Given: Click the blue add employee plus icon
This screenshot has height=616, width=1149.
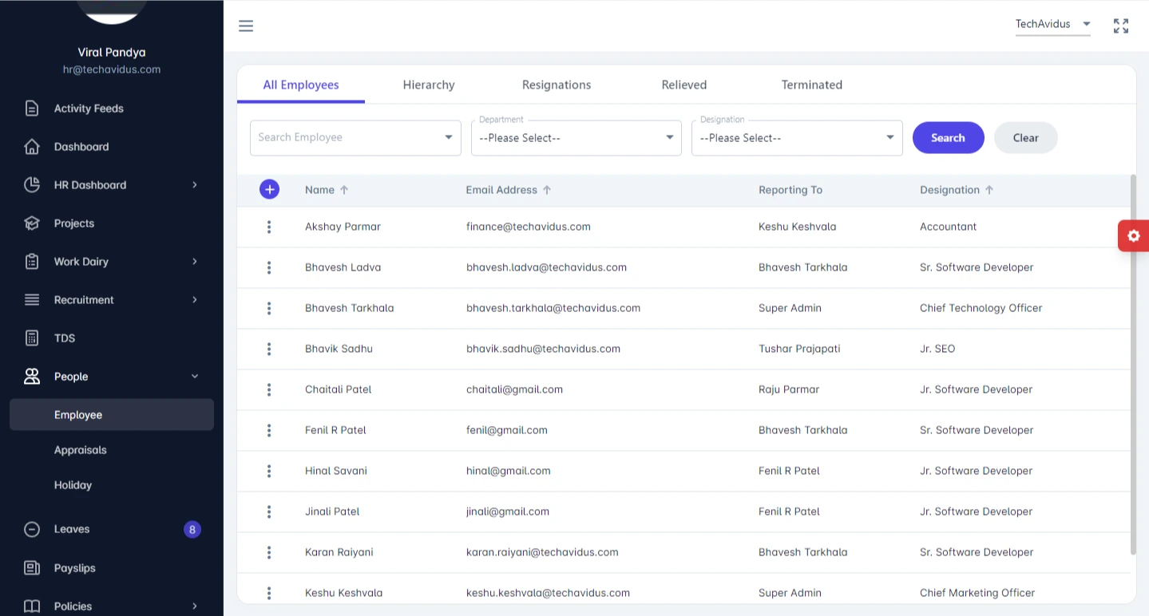Looking at the screenshot, I should 269,190.
